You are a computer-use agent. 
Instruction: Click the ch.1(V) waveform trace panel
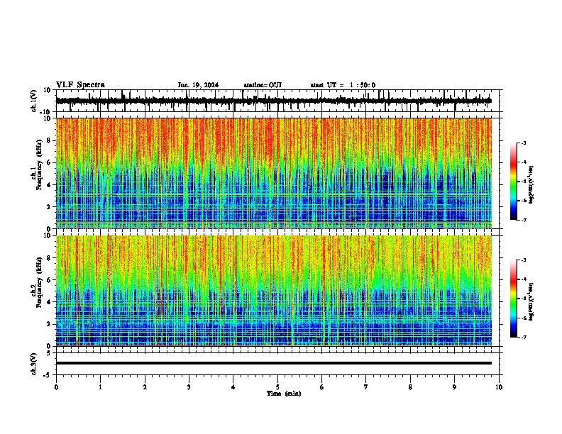pos(277,101)
